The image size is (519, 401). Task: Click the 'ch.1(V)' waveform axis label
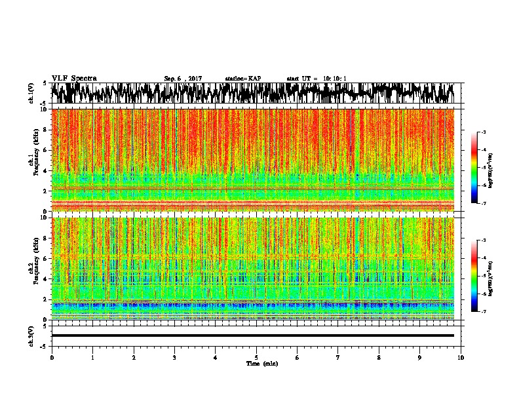[x=31, y=93]
